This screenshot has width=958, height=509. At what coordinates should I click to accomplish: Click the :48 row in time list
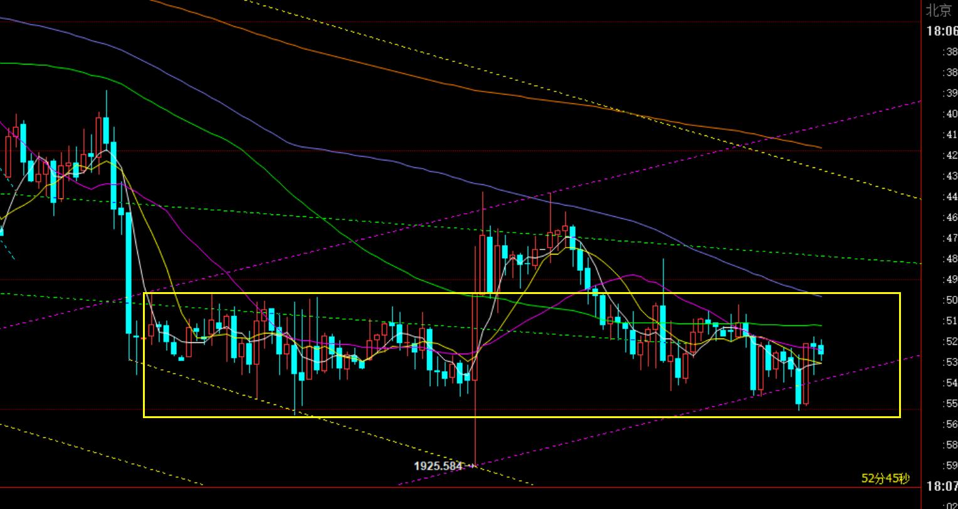[x=949, y=259]
